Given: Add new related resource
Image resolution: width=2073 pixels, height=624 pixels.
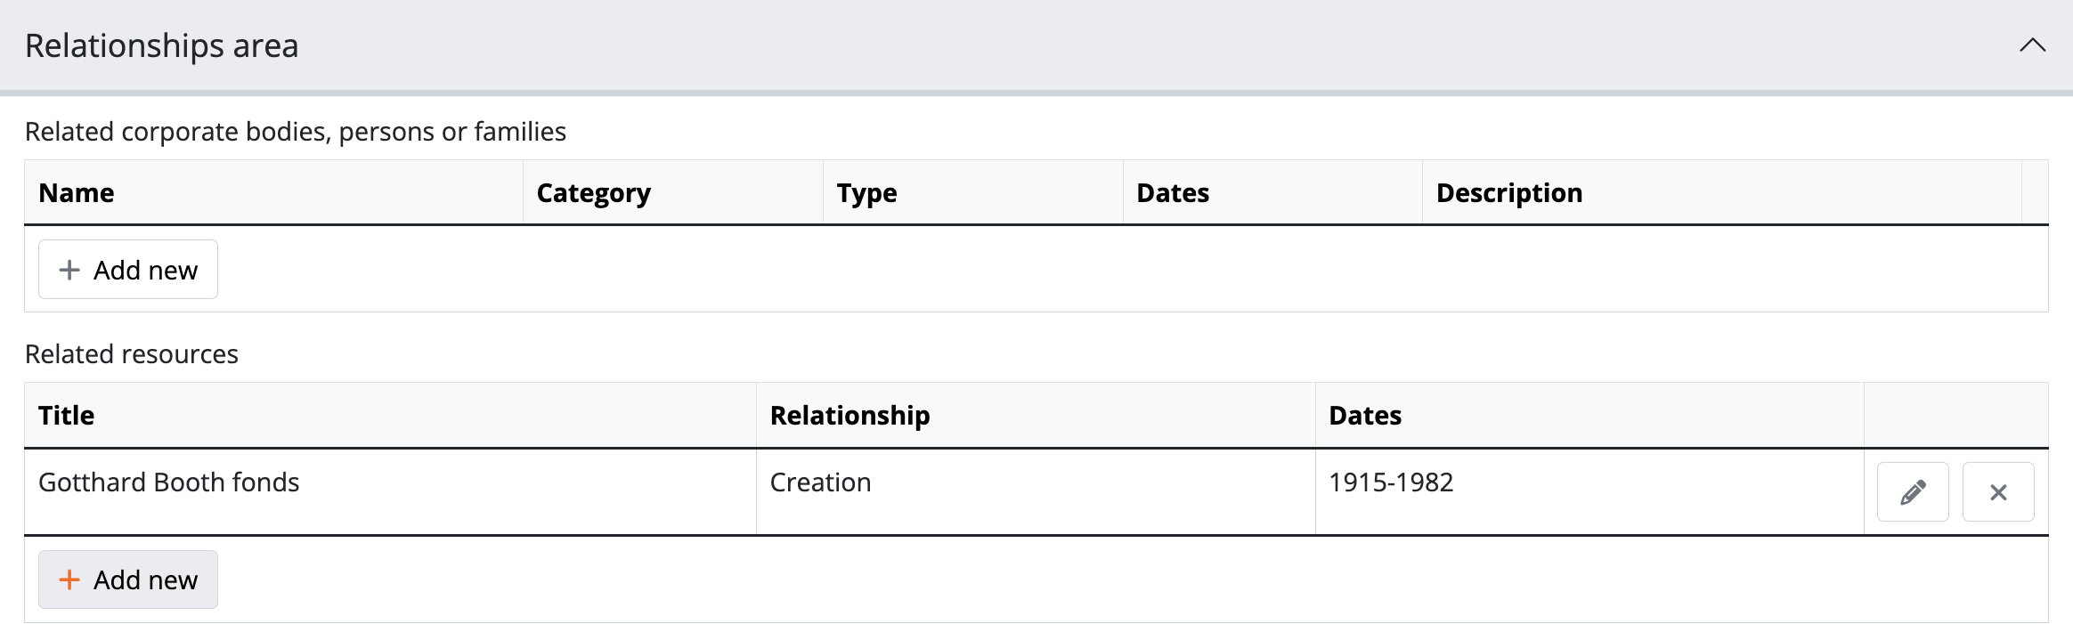Looking at the screenshot, I should click(128, 579).
